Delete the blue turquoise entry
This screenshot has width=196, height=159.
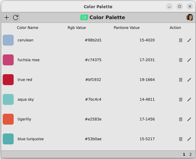(181, 139)
